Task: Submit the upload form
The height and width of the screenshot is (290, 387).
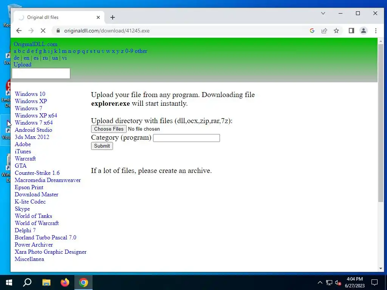Action: coord(102,146)
